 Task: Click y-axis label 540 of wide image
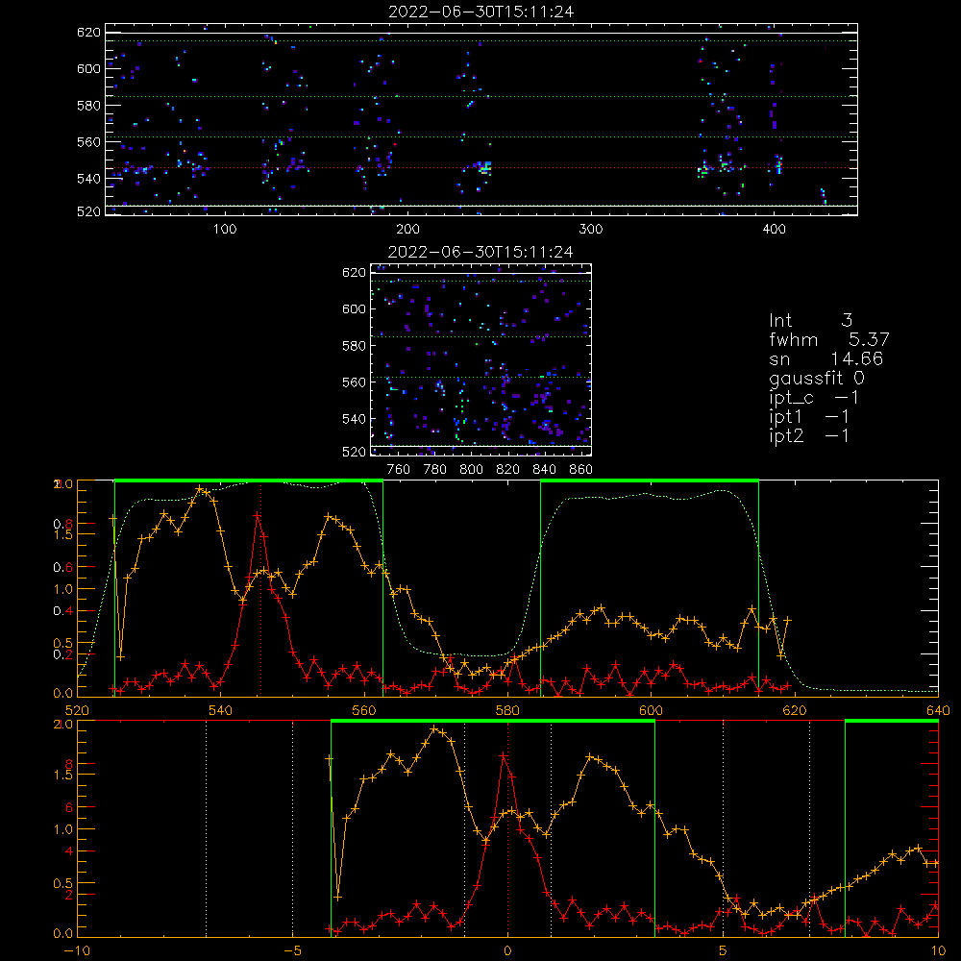coord(88,179)
